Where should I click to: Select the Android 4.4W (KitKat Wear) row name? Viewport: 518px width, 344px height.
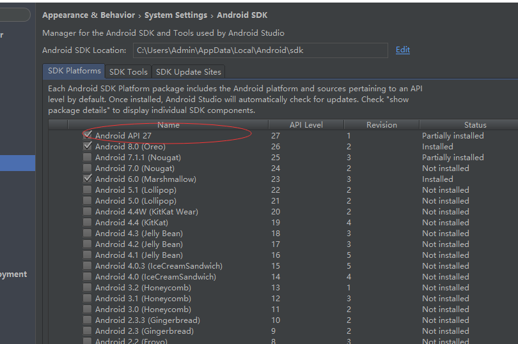[x=146, y=212]
